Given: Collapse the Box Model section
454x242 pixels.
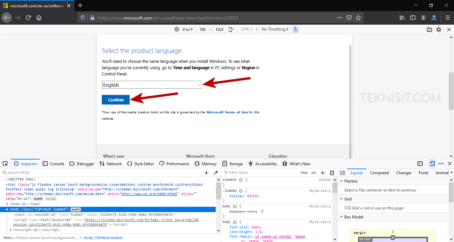Looking at the screenshot, I should (341, 217).
